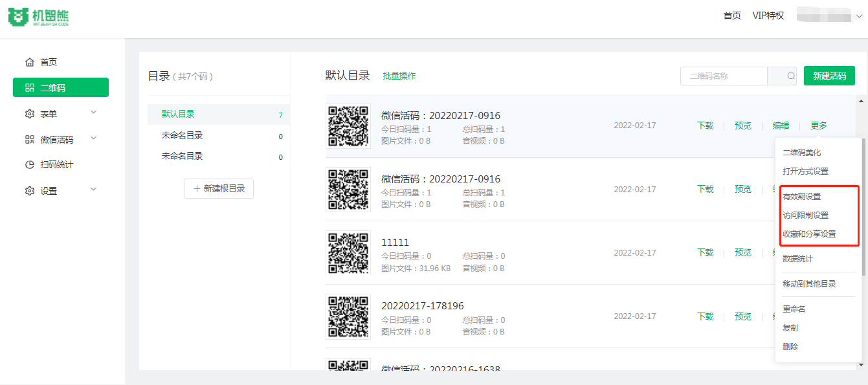
Task: Click the 机智熊 logo in header
Action: point(38,17)
